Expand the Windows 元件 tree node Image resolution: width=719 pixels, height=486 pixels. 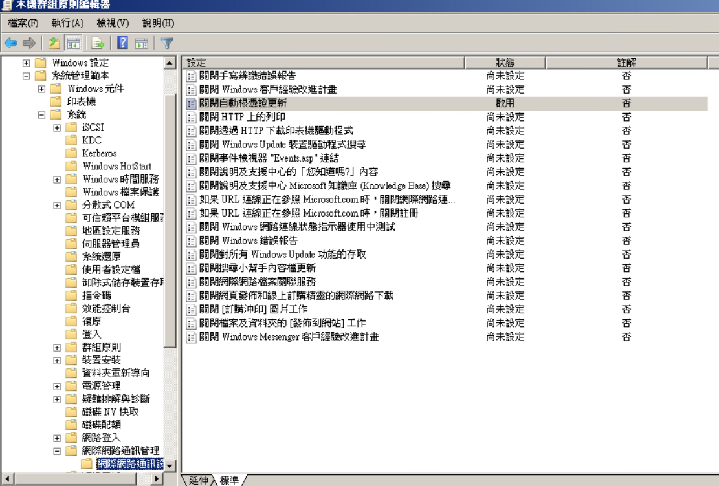coord(41,89)
